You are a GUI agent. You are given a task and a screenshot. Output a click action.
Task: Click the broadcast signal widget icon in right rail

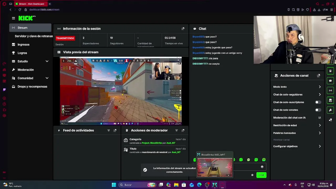point(330,91)
